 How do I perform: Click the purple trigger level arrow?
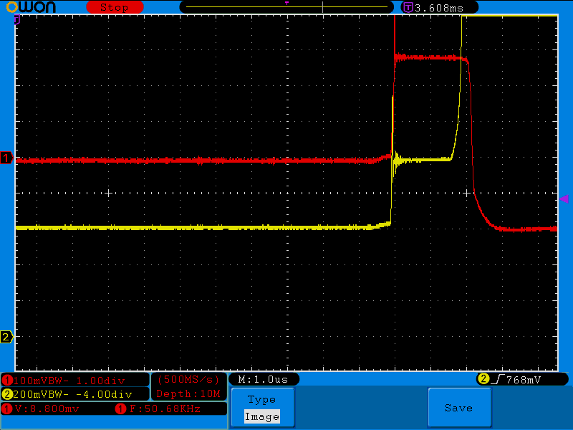click(564, 199)
